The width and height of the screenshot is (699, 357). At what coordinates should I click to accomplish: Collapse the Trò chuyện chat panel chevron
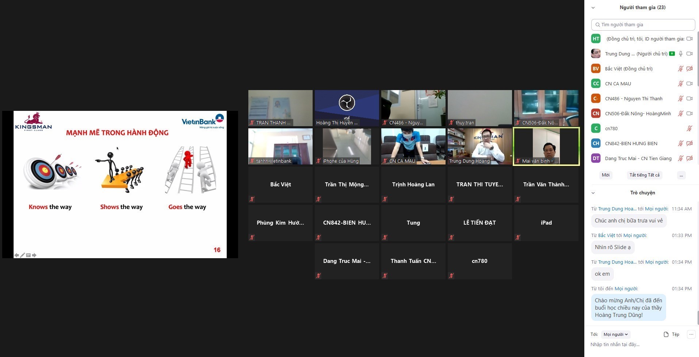(x=593, y=193)
